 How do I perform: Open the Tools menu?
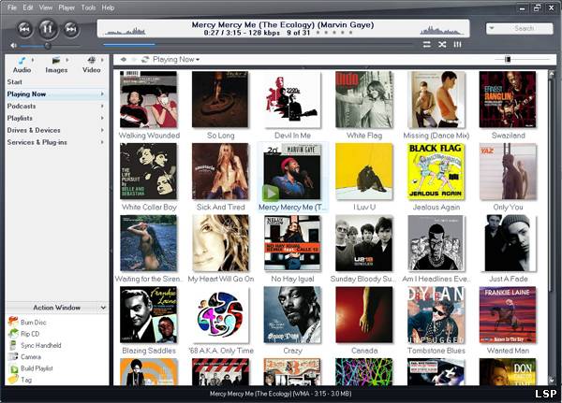(x=88, y=7)
